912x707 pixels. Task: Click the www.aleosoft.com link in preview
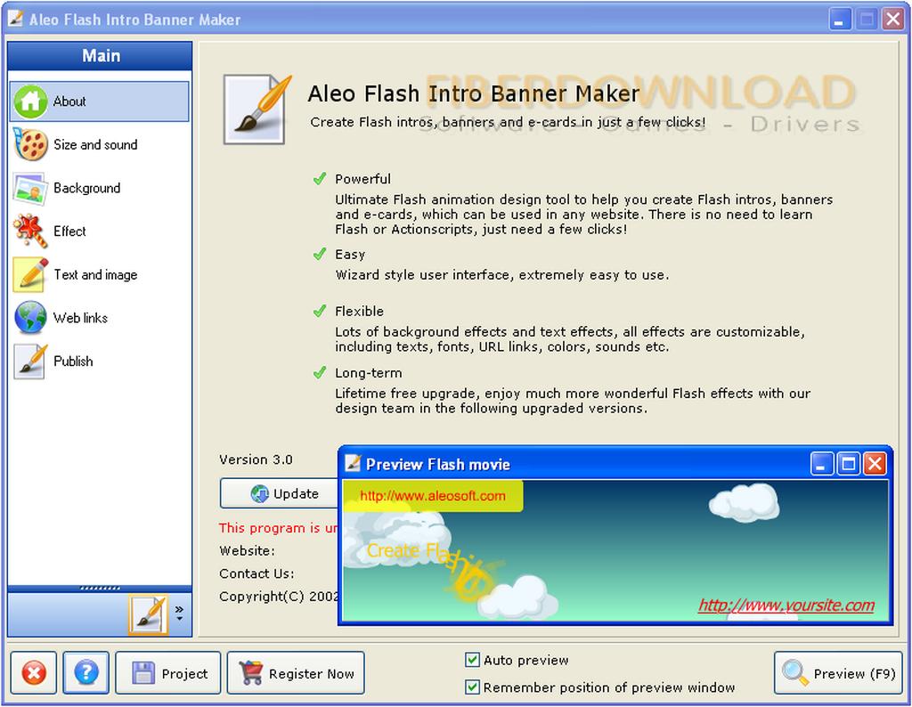433,496
